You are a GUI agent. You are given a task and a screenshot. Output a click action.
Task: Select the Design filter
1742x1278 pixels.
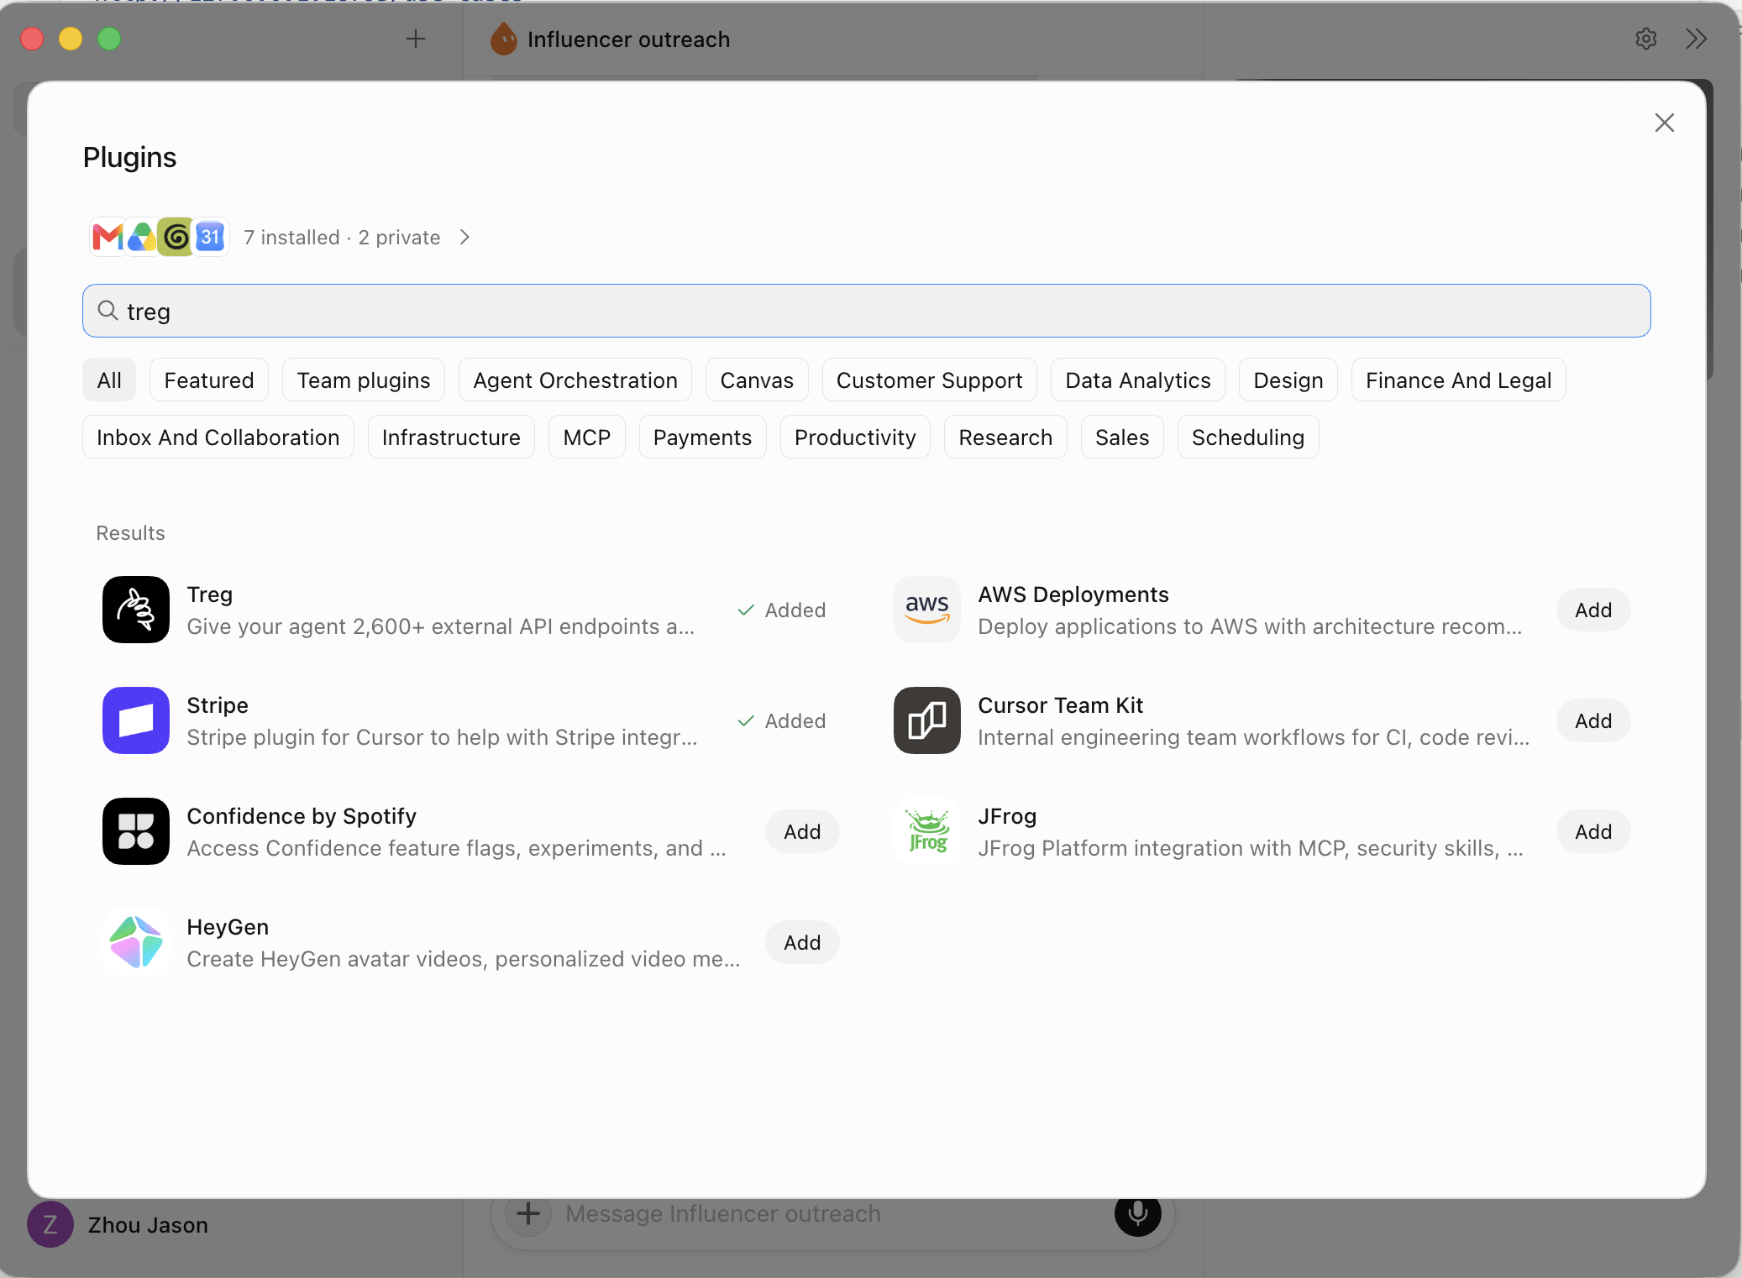pyautogui.click(x=1288, y=380)
